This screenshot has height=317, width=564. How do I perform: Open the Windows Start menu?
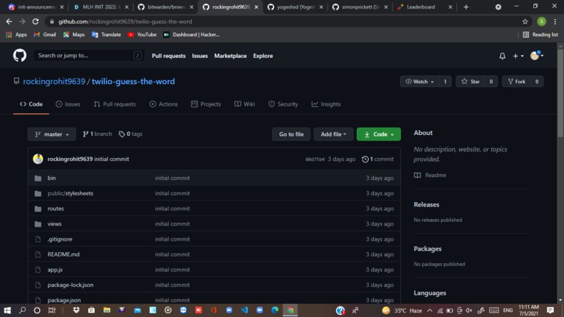point(7,310)
